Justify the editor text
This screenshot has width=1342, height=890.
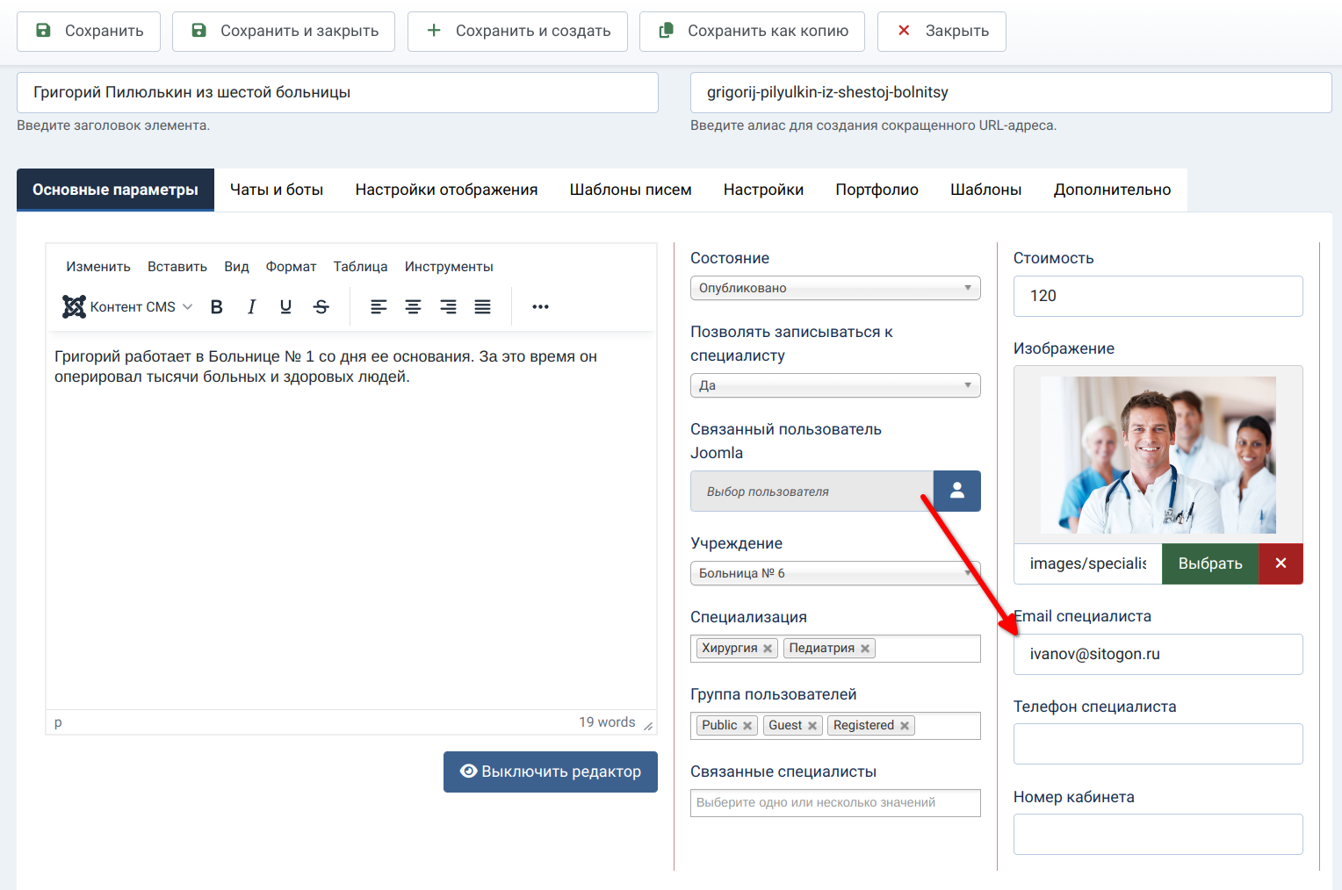482,306
